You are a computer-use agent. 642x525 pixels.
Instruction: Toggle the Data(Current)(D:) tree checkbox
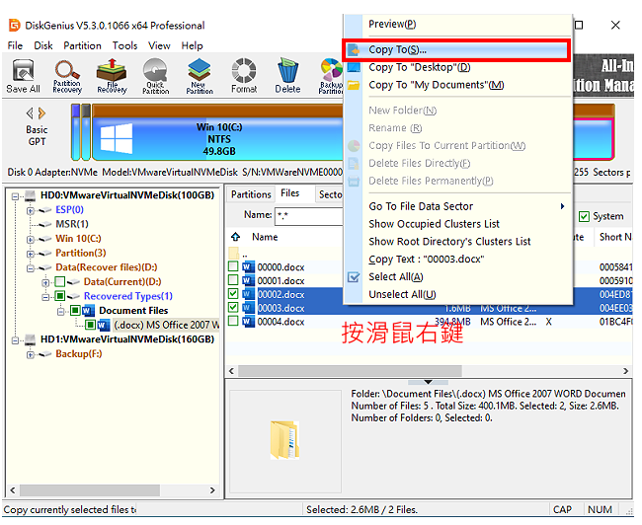click(60, 281)
